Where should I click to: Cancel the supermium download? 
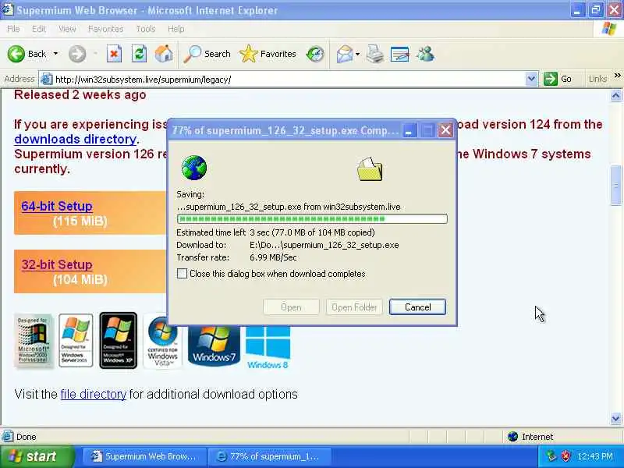coord(417,307)
